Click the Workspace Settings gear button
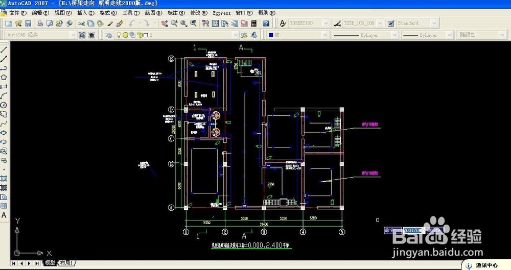This screenshot has height=270, width=511. click(82, 35)
